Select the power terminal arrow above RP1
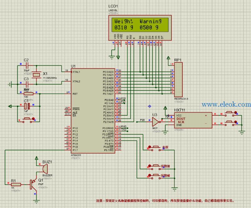This screenshot has width=251, height=208. (x=168, y=58)
